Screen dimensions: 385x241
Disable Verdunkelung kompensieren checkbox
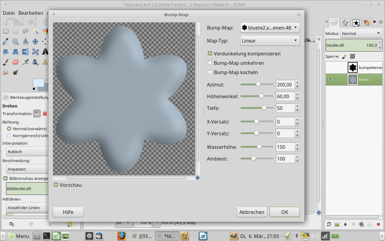pos(210,54)
